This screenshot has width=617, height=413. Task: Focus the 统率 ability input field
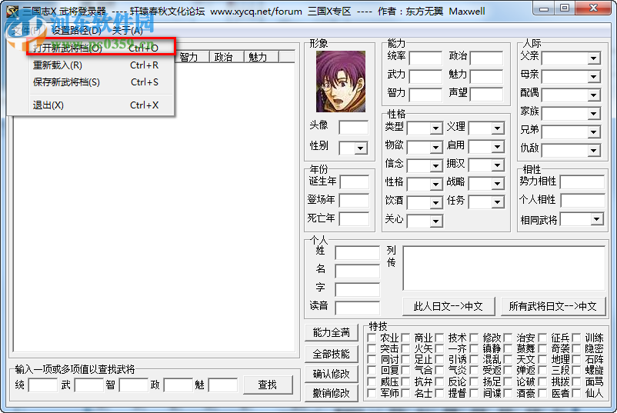(425, 58)
